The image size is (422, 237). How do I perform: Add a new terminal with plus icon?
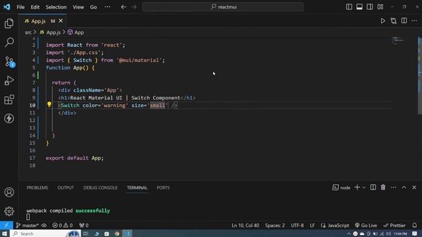tap(357, 187)
